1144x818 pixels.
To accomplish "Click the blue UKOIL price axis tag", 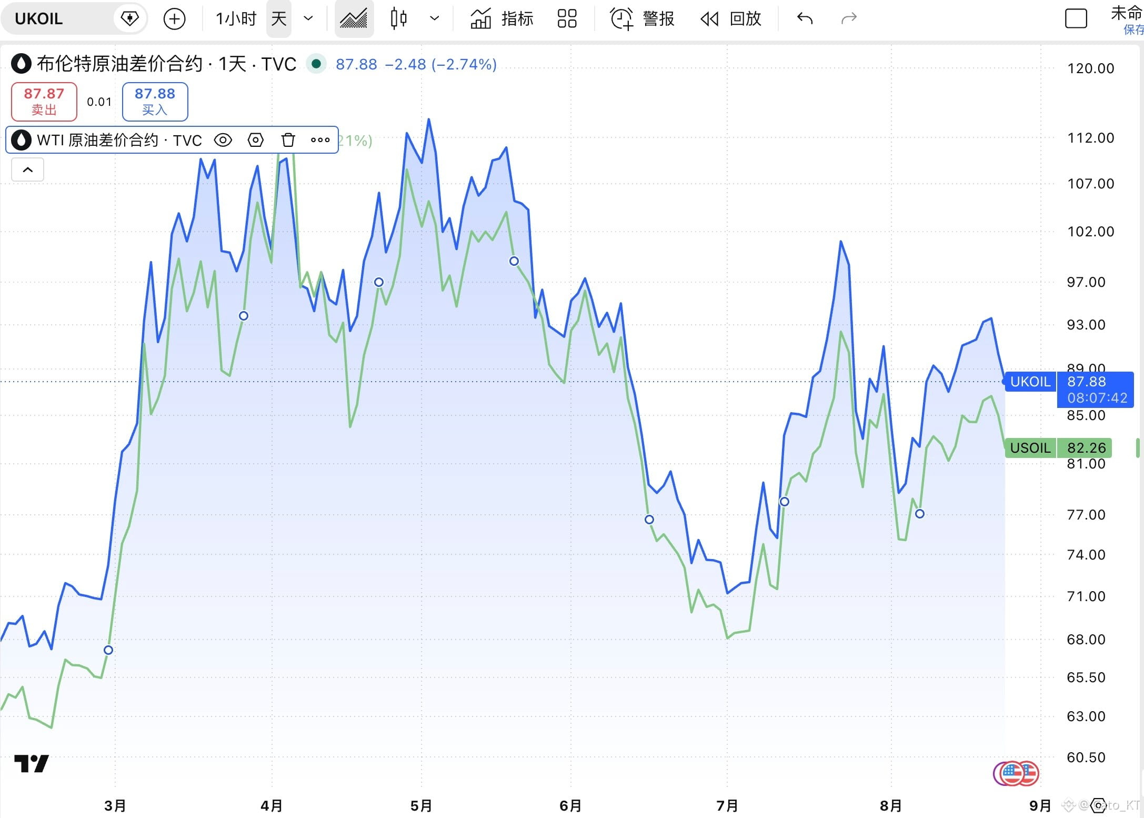I will [1030, 382].
